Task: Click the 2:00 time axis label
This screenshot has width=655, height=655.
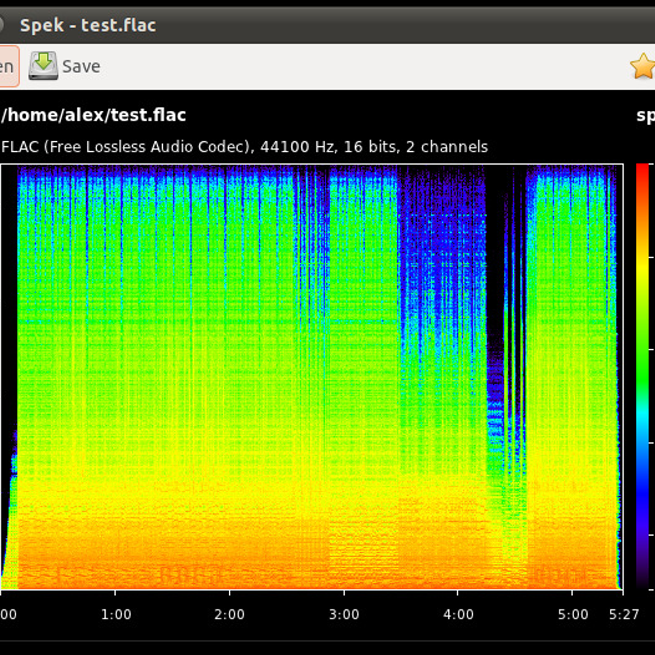Action: coord(229,615)
